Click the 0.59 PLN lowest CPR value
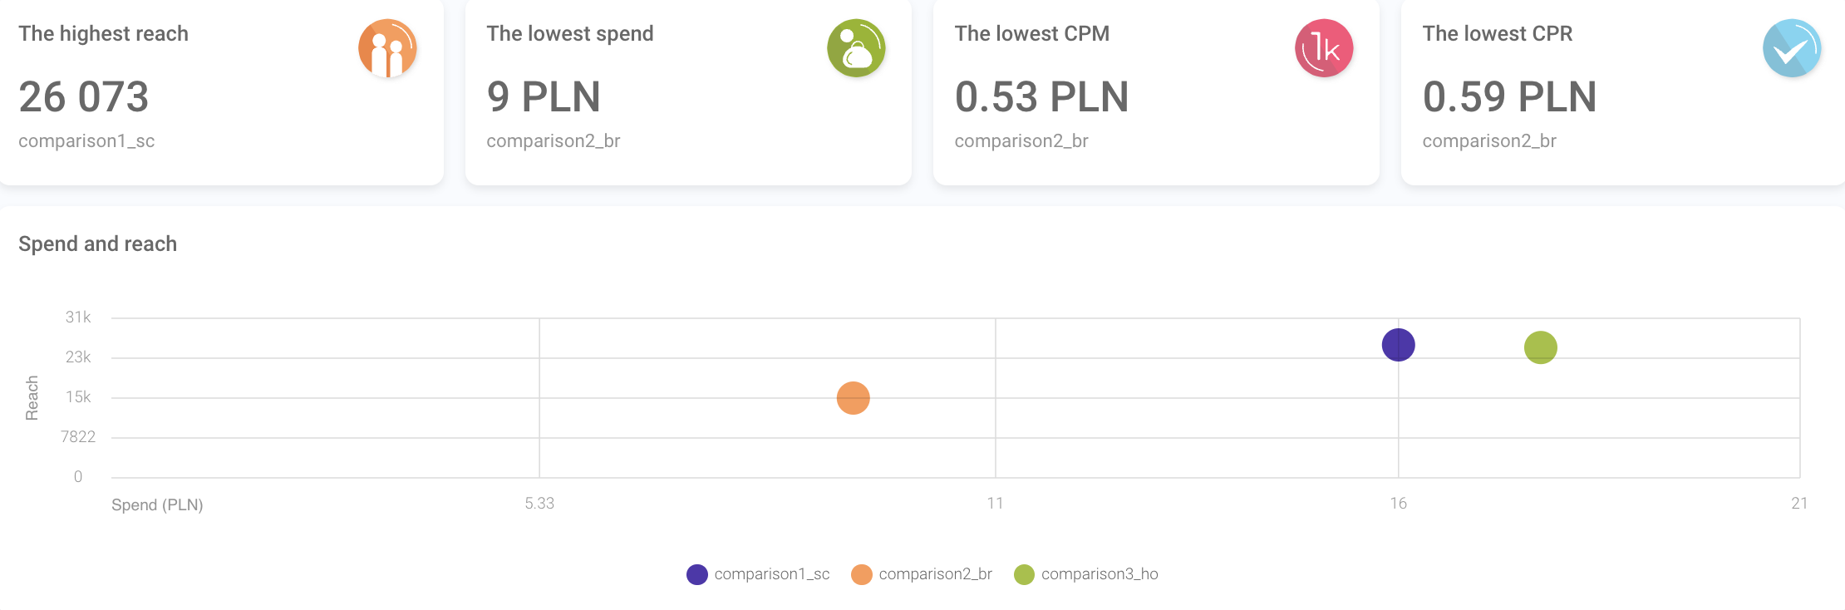This screenshot has width=1845, height=610. point(1509,96)
